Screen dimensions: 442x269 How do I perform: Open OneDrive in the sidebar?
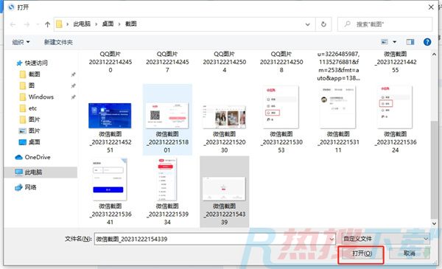coord(32,157)
